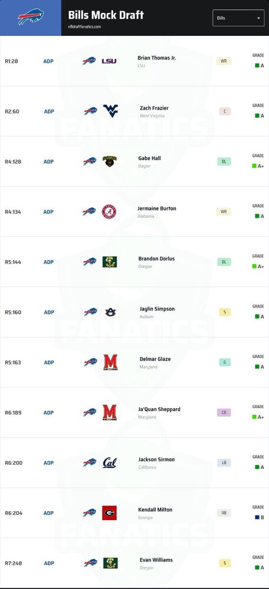Click the Auburn college logo
Screen dimensions: 269x589
(x=110, y=312)
